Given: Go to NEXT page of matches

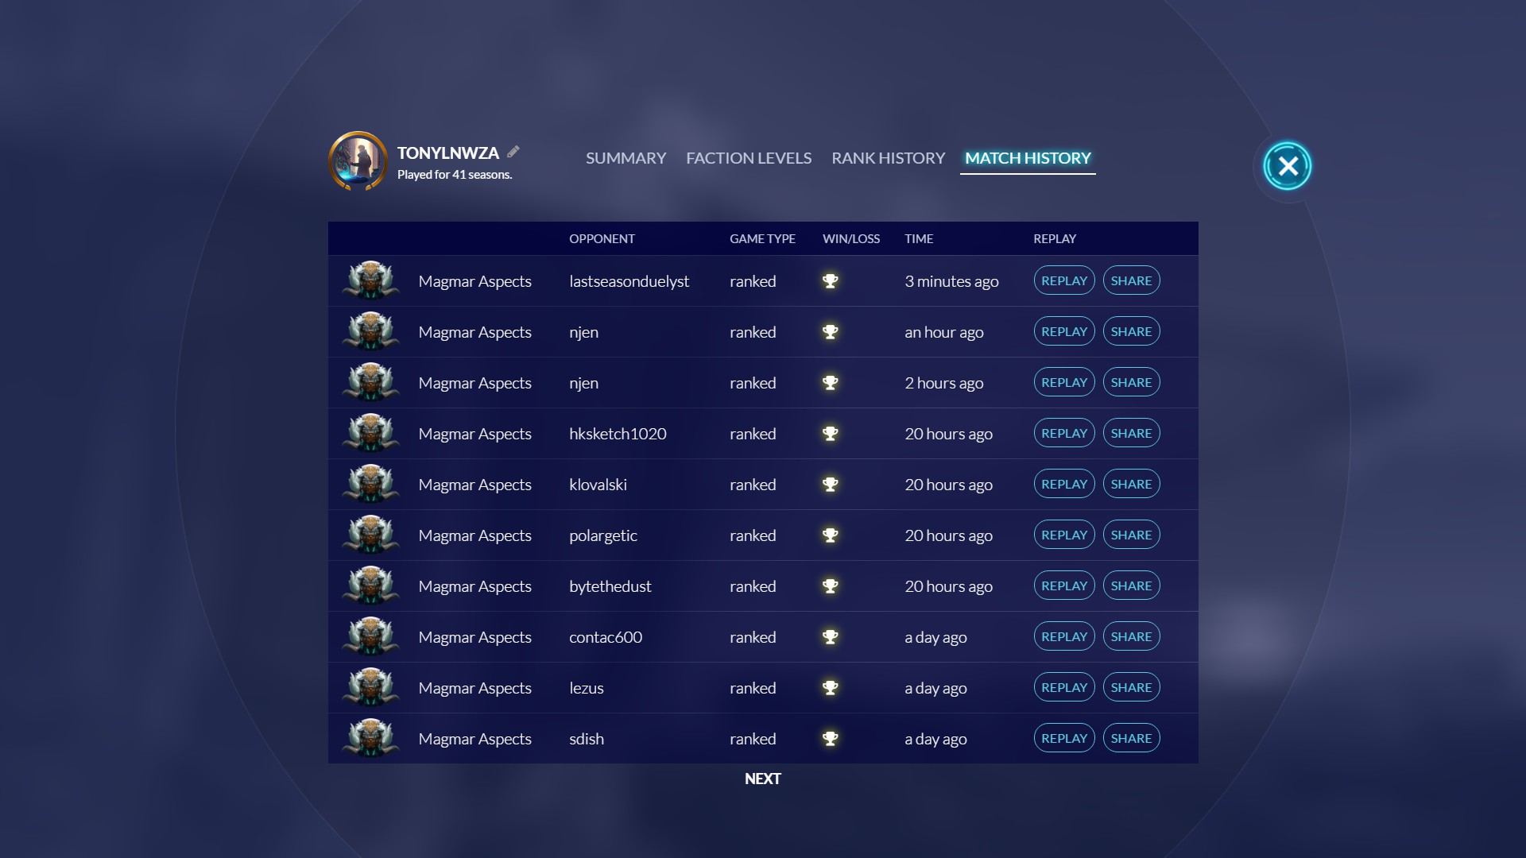Looking at the screenshot, I should tap(762, 779).
